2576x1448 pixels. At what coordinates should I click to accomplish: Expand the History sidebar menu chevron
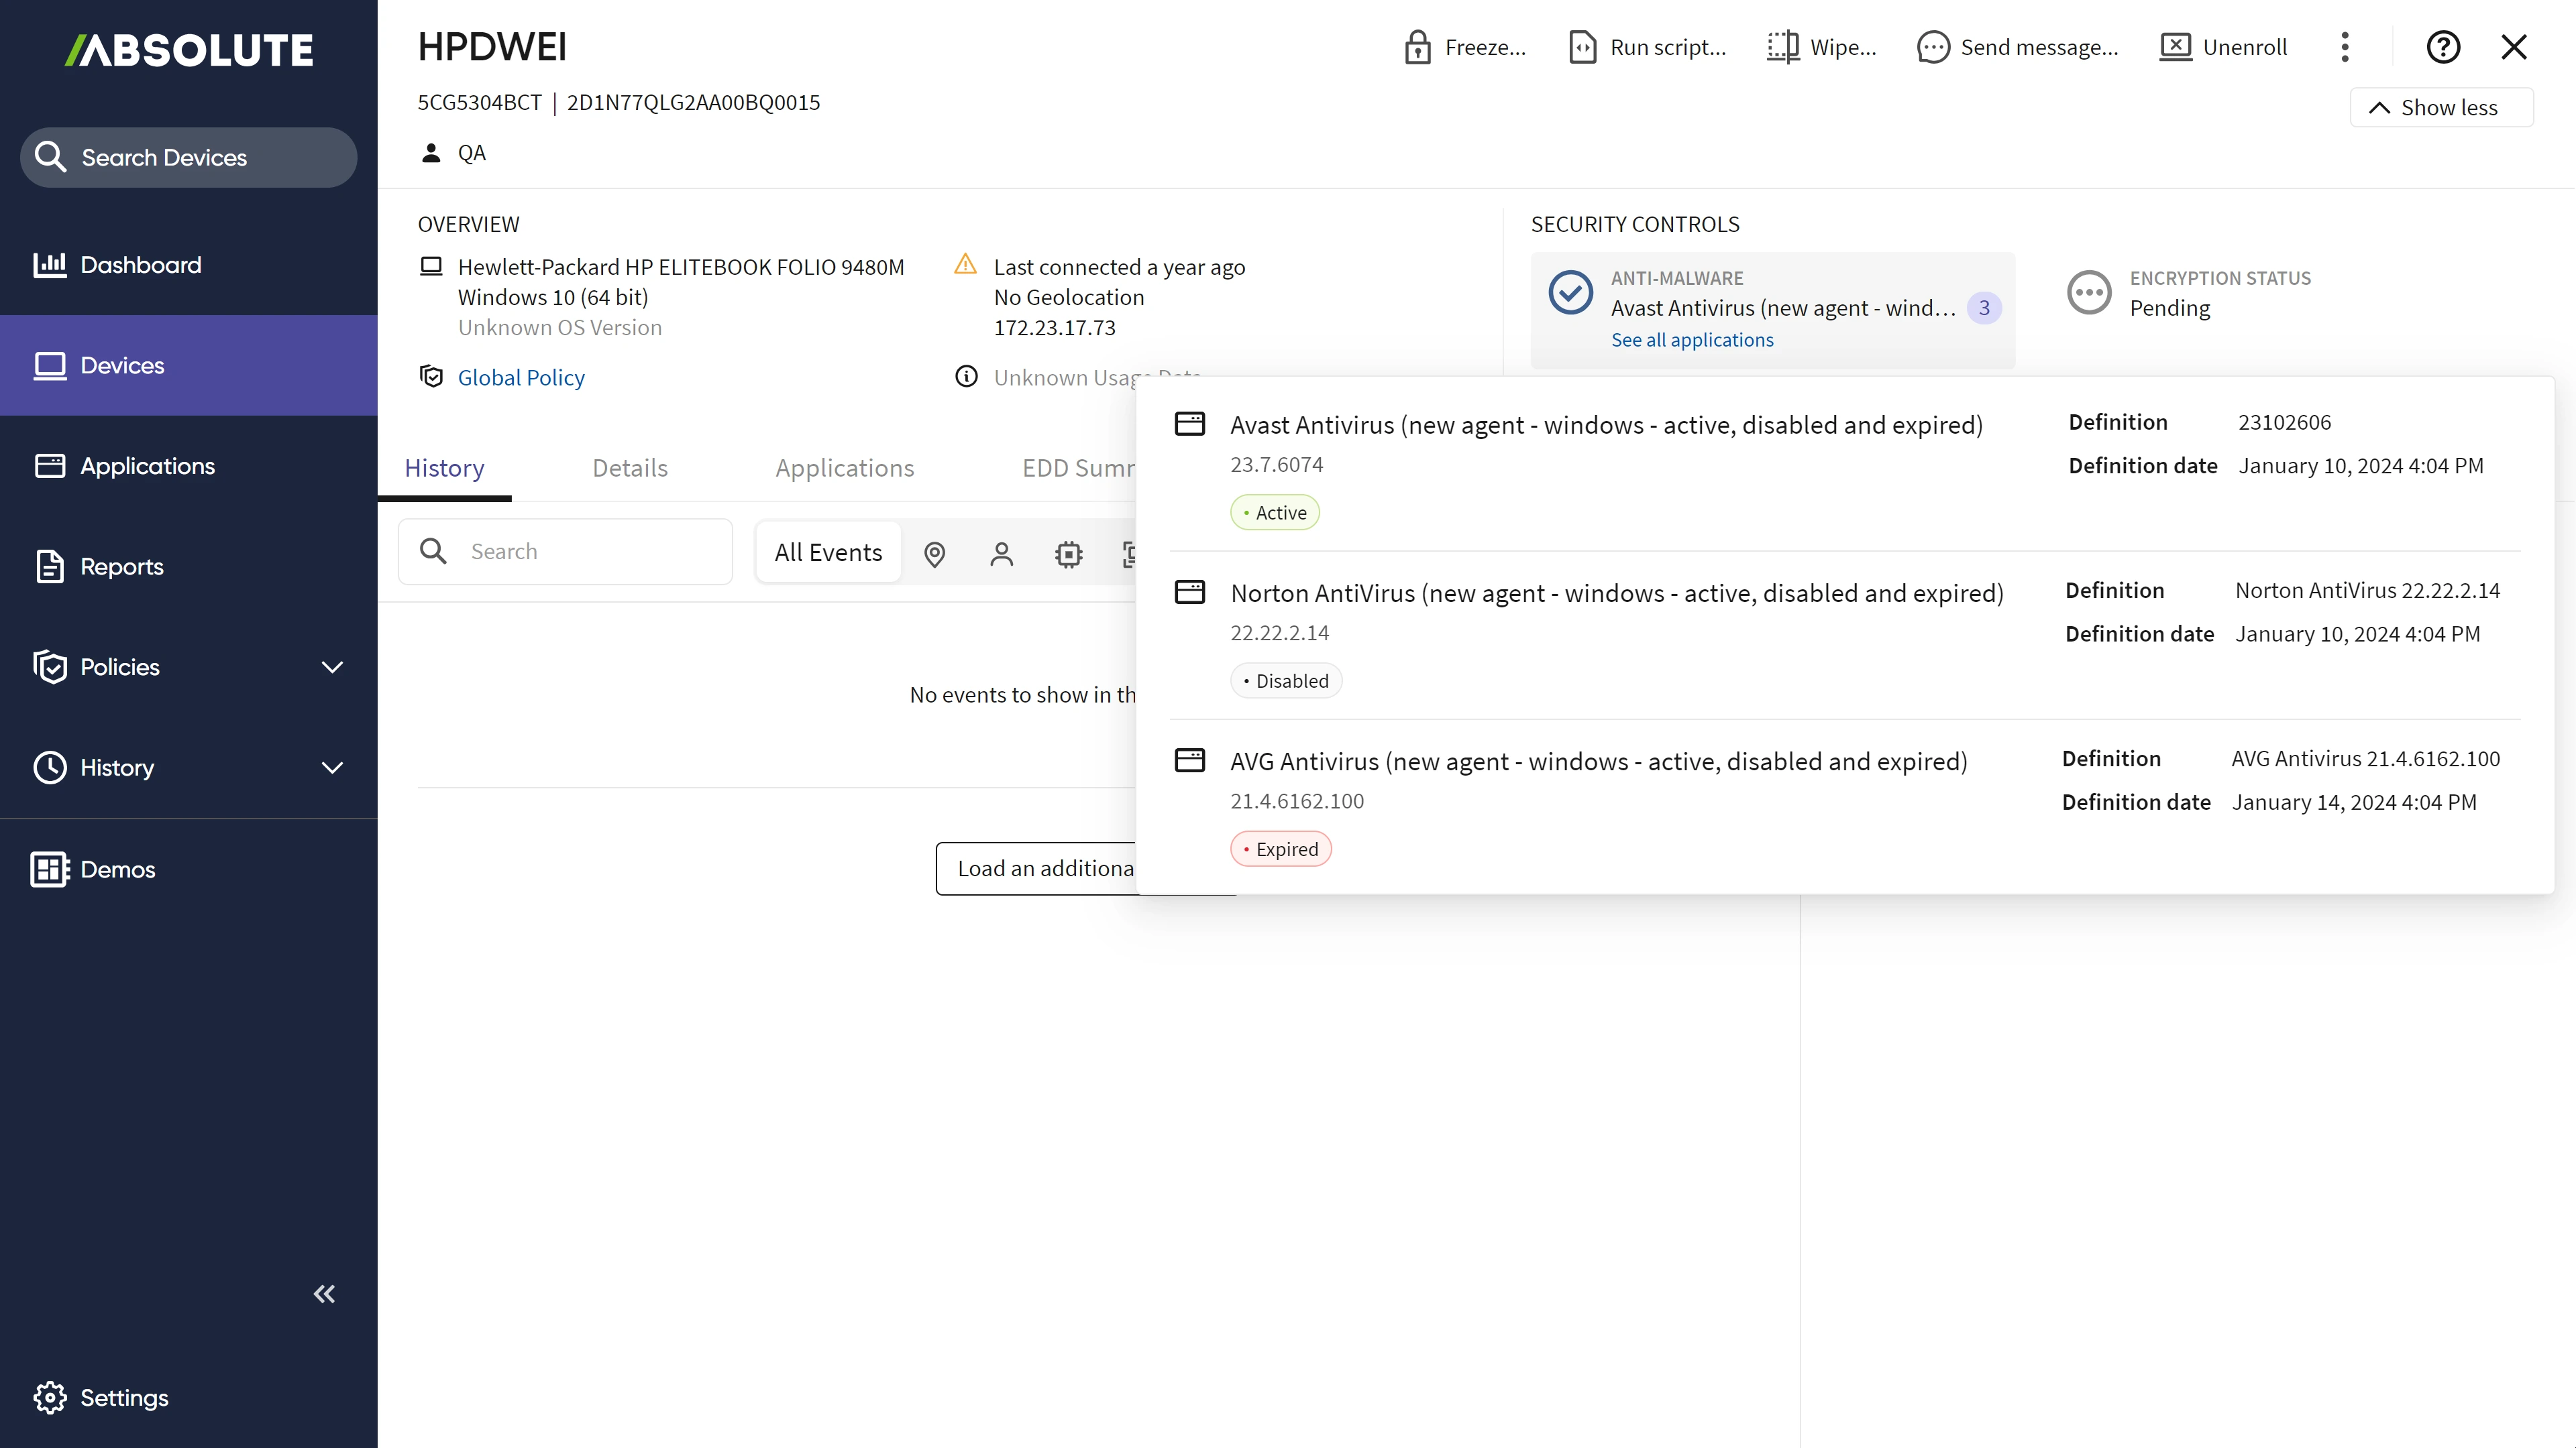coord(332,768)
